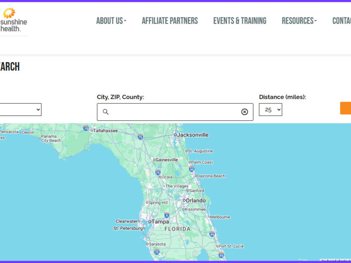Click the Sunshine Health logo
The width and height of the screenshot is (351, 263).
point(14,20)
